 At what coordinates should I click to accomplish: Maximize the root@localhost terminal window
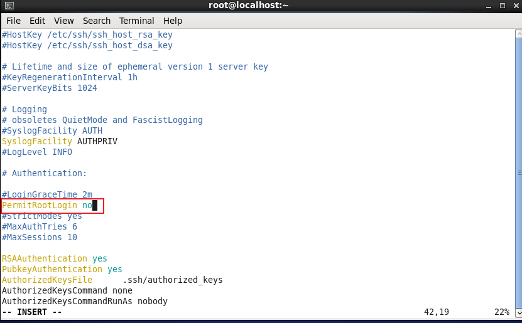pyautogui.click(x=503, y=6)
